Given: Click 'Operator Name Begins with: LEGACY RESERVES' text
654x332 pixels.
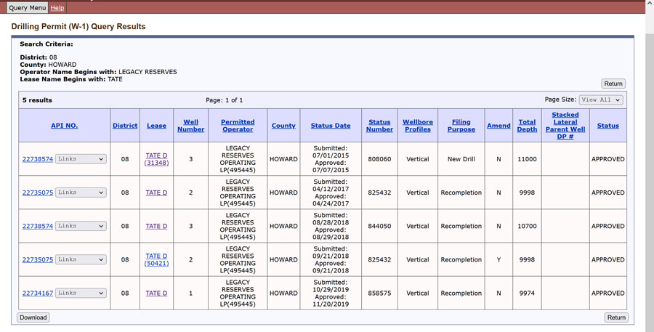Looking at the screenshot, I should pos(98,72).
